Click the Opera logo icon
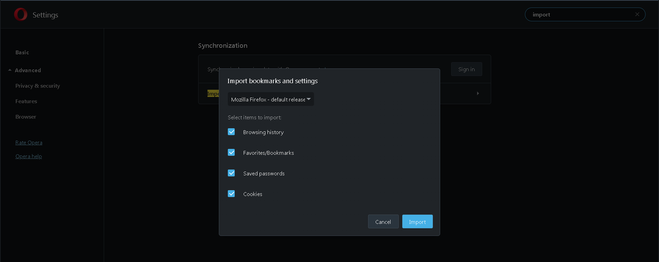659x262 pixels. (x=21, y=15)
